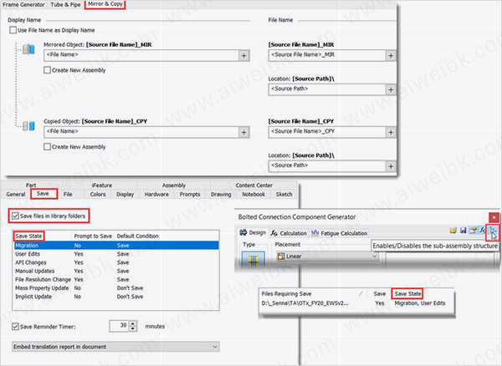Select the API Changes row
The width and height of the screenshot is (502, 366).
(x=116, y=262)
